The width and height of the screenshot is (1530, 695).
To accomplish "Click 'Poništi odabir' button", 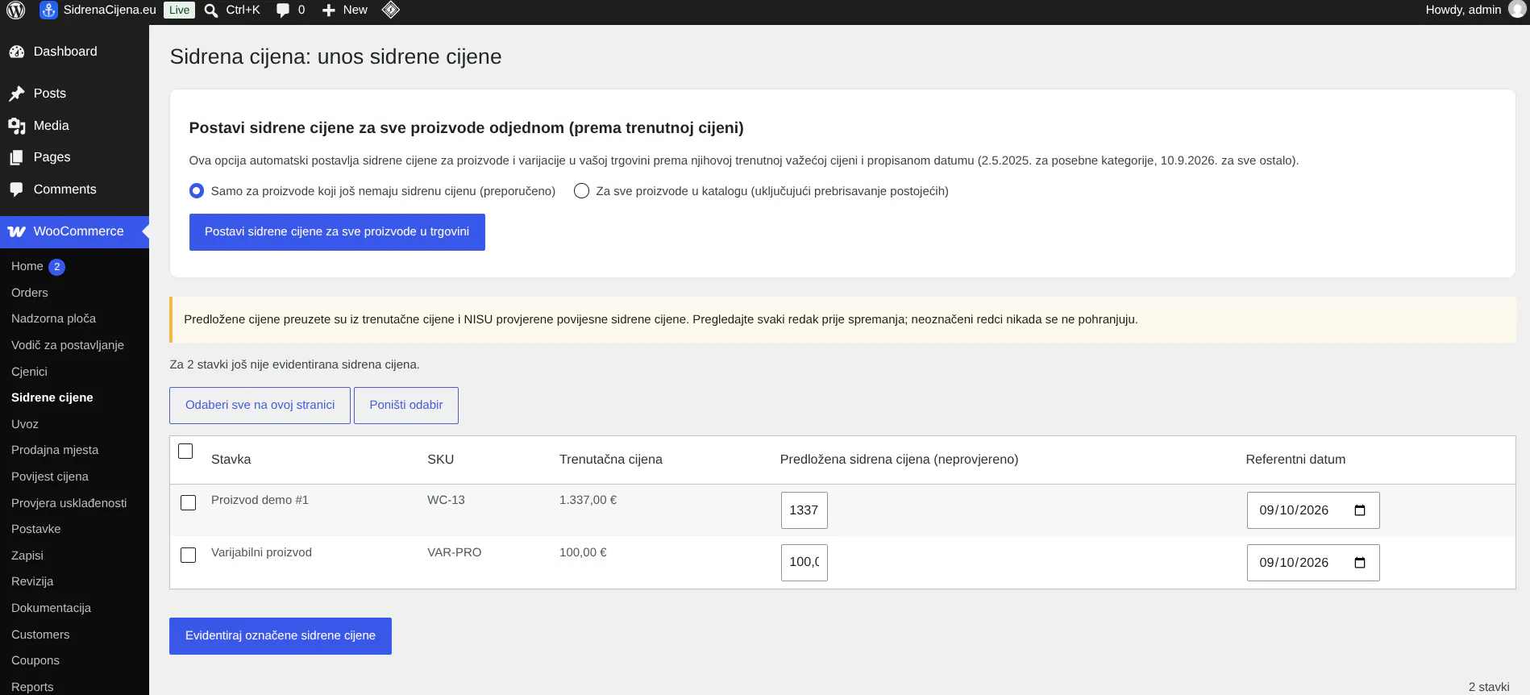I will 406,406.
